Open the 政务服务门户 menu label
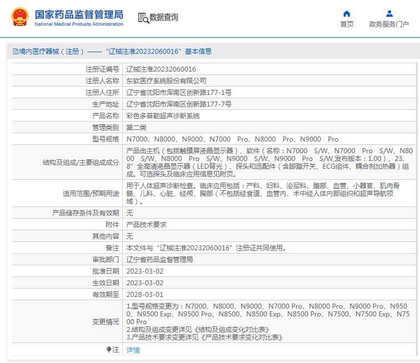This screenshot has height=363, width=420. pyautogui.click(x=389, y=24)
